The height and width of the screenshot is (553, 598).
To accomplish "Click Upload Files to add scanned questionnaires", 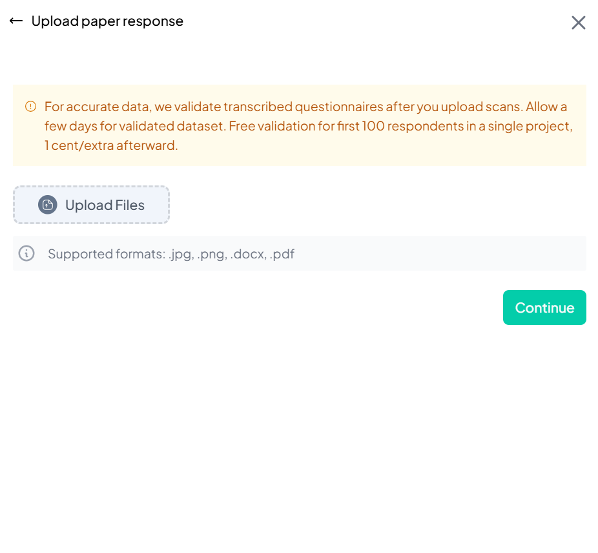I will pyautogui.click(x=91, y=205).
